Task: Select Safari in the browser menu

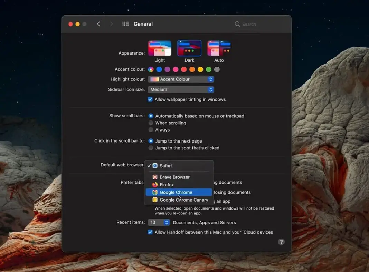Action: (165, 166)
